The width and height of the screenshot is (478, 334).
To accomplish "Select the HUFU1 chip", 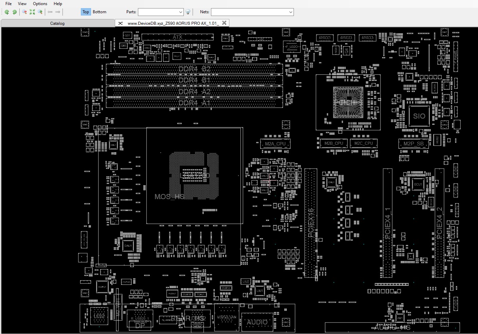I will tap(102, 287).
